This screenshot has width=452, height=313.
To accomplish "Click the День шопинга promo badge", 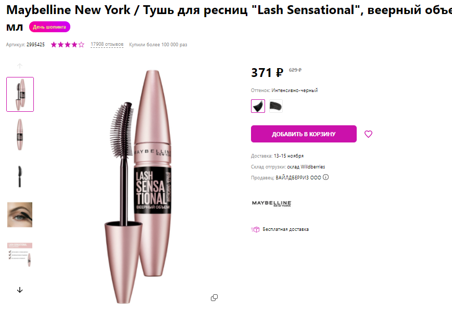I will pyautogui.click(x=49, y=27).
